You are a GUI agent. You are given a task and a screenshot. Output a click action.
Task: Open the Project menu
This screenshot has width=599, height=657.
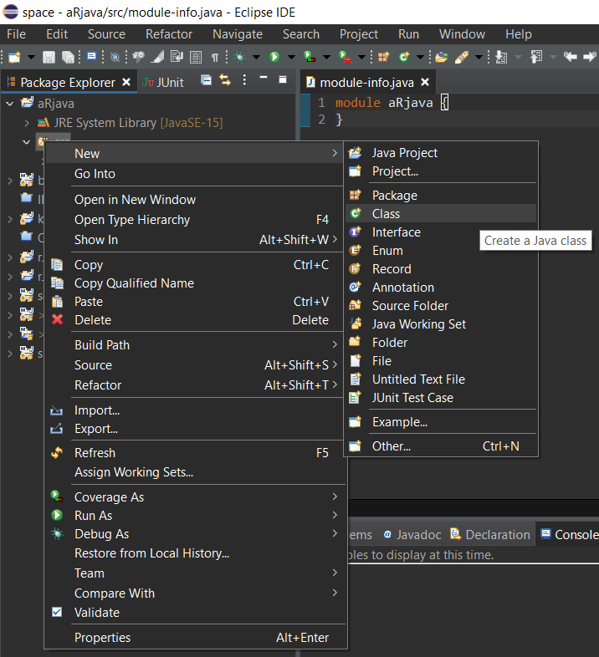tap(359, 34)
